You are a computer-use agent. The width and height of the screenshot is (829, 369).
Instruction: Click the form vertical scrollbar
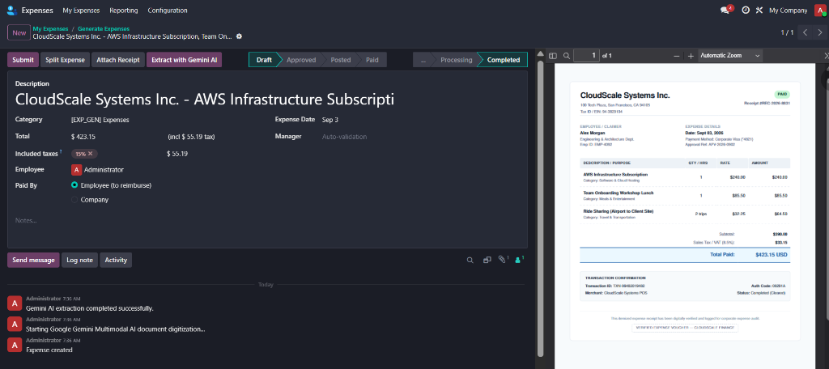pos(540,209)
